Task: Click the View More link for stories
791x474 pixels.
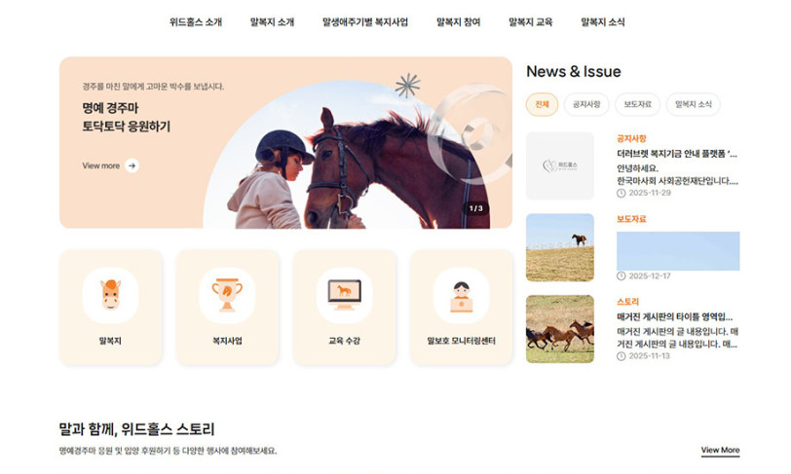Action: coord(720,451)
